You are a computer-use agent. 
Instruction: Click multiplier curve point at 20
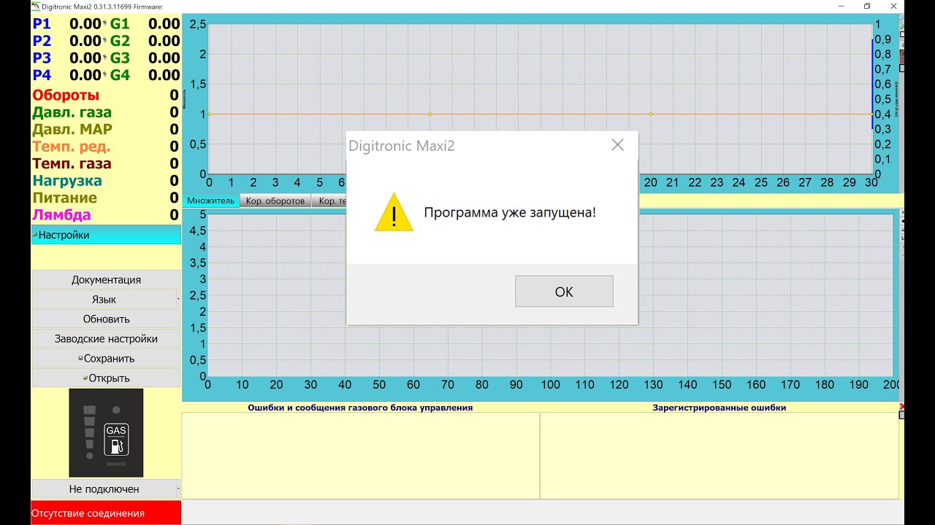(x=651, y=114)
